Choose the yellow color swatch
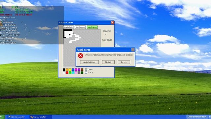Viewport: 211px width, 119px height. click(70, 70)
